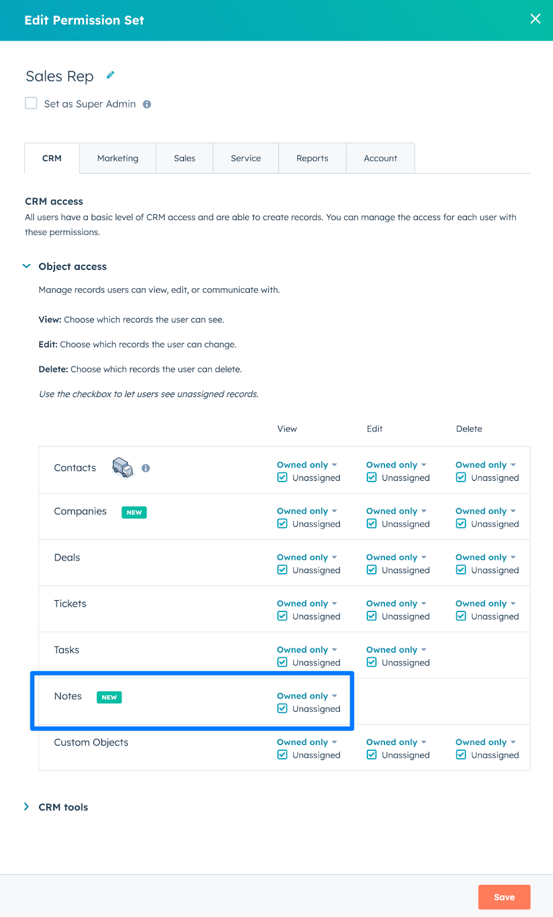Click the pencil icon beside Sales Rep
This screenshot has width=553, height=917.
click(x=111, y=75)
